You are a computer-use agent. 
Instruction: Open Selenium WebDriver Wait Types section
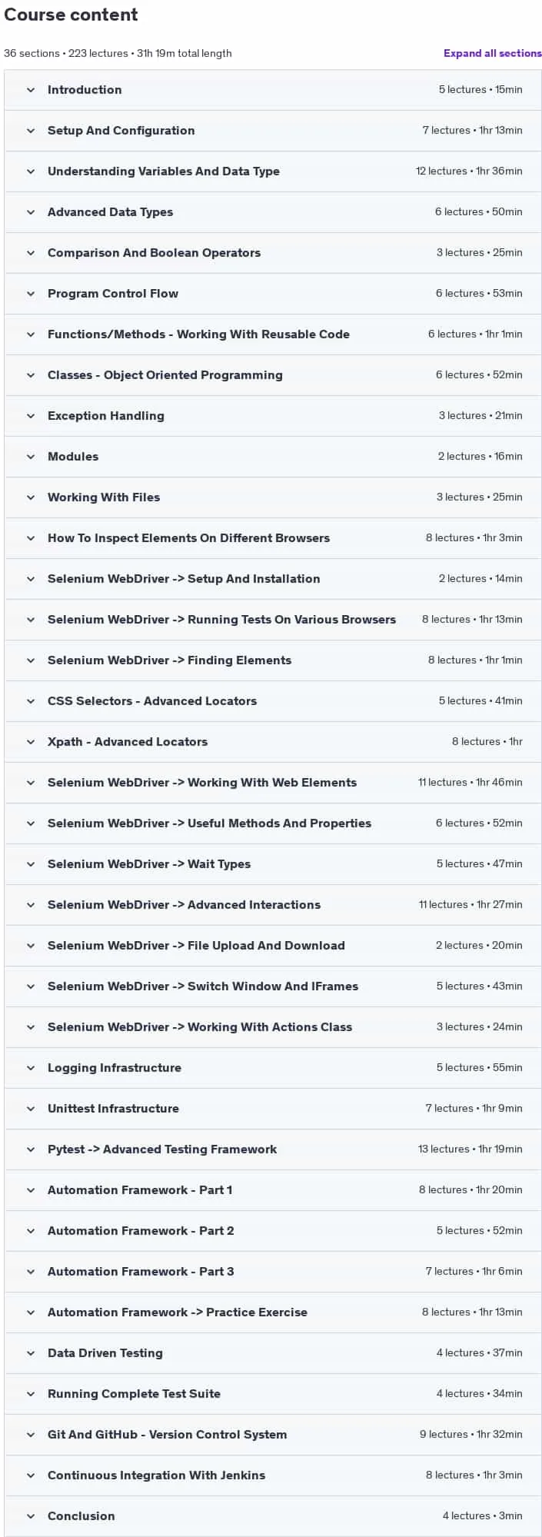273,864
